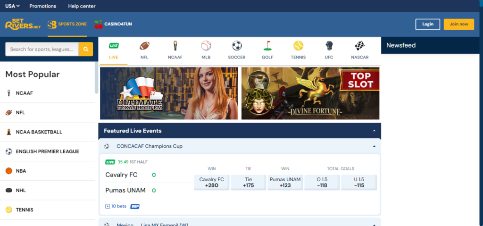Bet on Tie +175
This screenshot has width=483, height=226.
(248, 183)
